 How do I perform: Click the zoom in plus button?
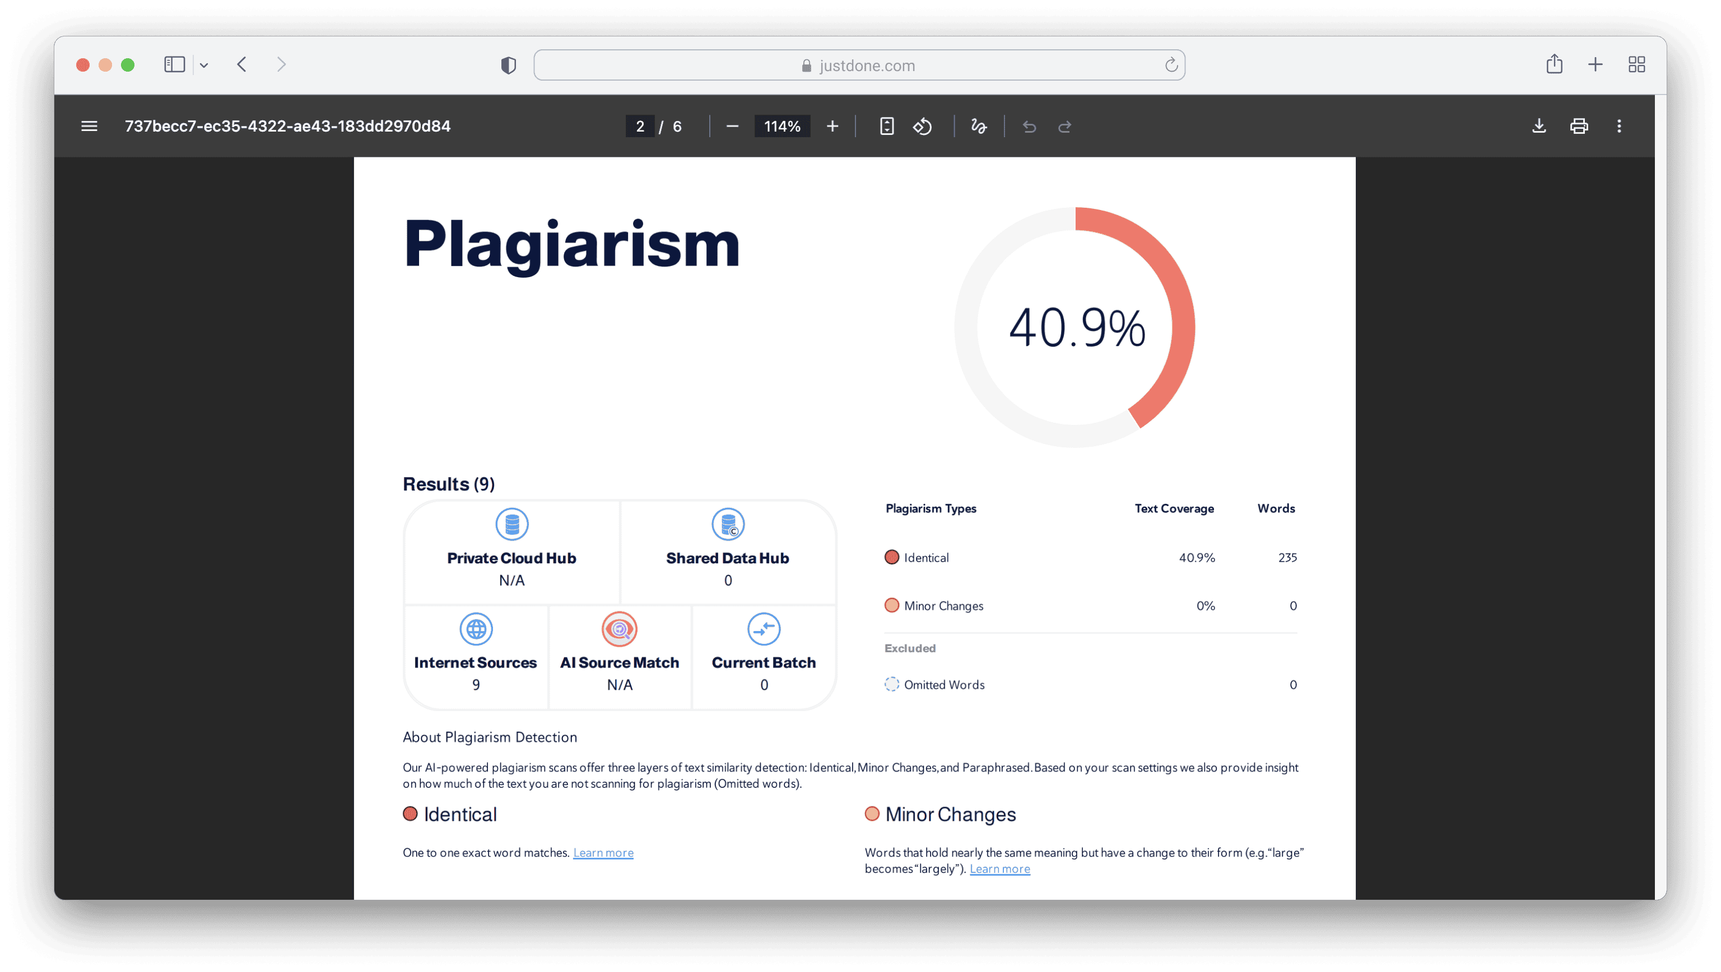(832, 126)
